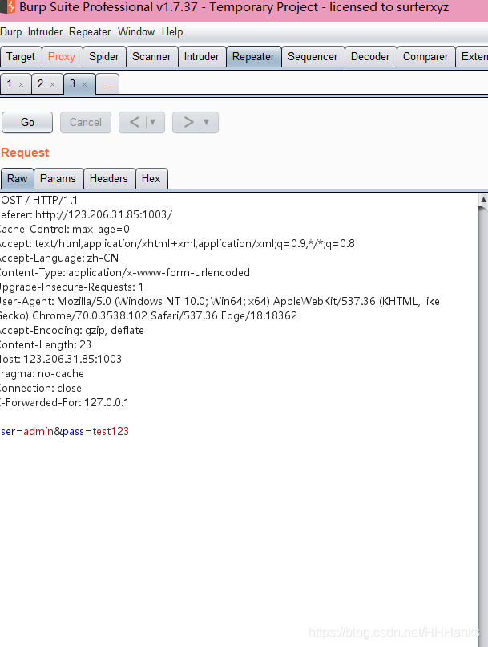The width and height of the screenshot is (488, 647).
Task: Click the Request section heading
Action: 25,153
